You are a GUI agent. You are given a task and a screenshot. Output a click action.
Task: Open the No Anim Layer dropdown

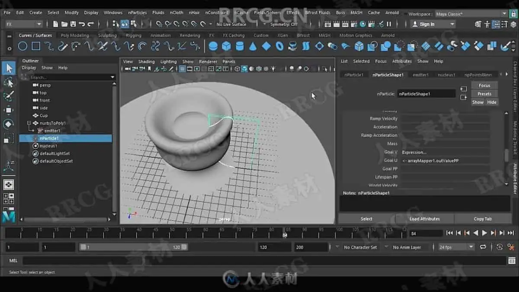click(x=407, y=247)
